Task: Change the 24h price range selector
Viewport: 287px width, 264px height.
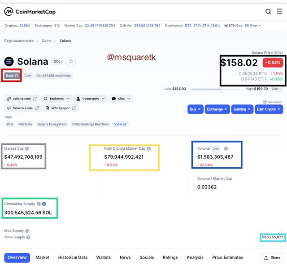Action: 276,89
